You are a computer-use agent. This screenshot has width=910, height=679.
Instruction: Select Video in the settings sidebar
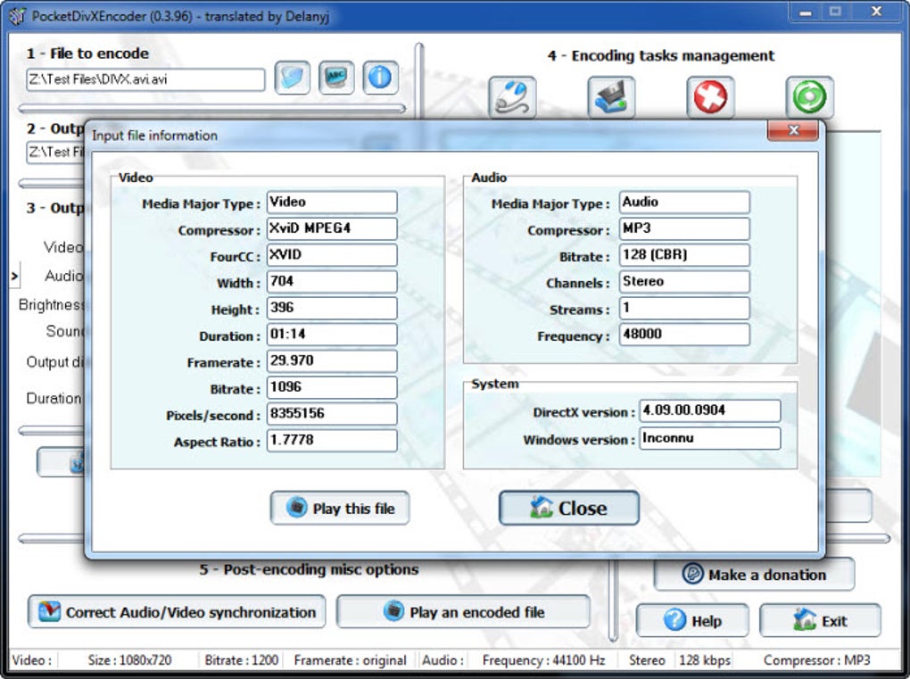[x=62, y=247]
